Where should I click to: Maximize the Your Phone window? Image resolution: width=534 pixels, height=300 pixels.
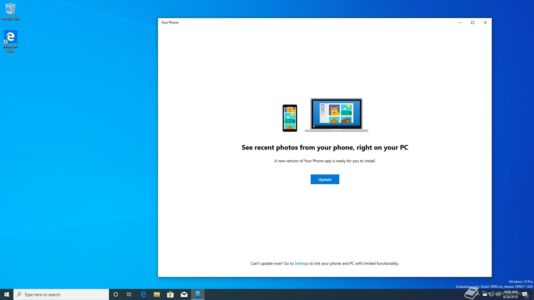click(x=472, y=22)
